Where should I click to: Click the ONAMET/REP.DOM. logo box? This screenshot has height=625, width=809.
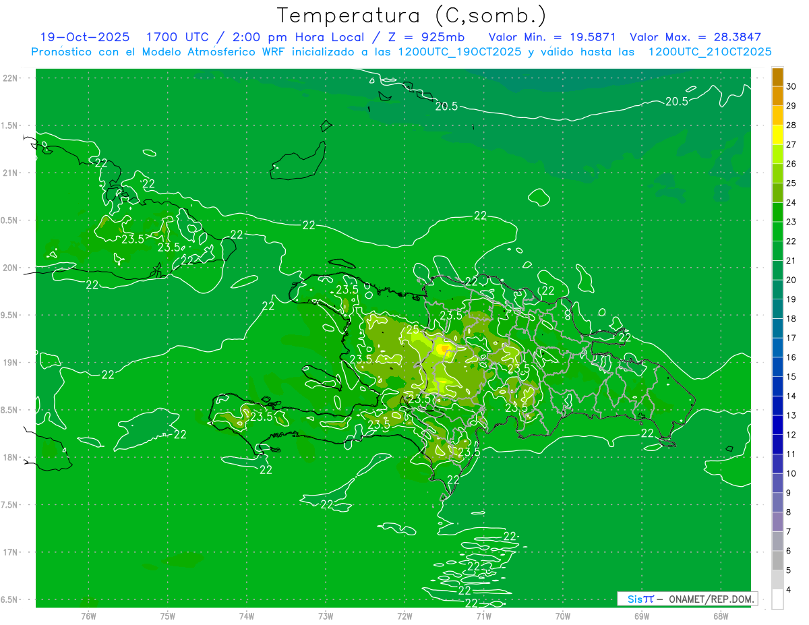click(687, 599)
